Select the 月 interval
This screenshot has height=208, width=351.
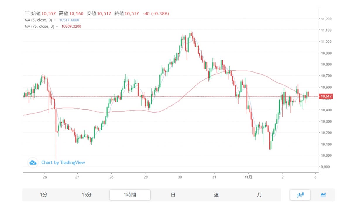pyautogui.click(x=259, y=195)
